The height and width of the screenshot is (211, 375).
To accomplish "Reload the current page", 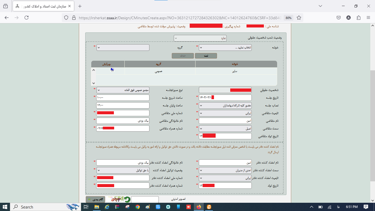I will click(x=26, y=18).
